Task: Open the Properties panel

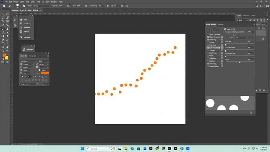Action: (x=28, y=49)
